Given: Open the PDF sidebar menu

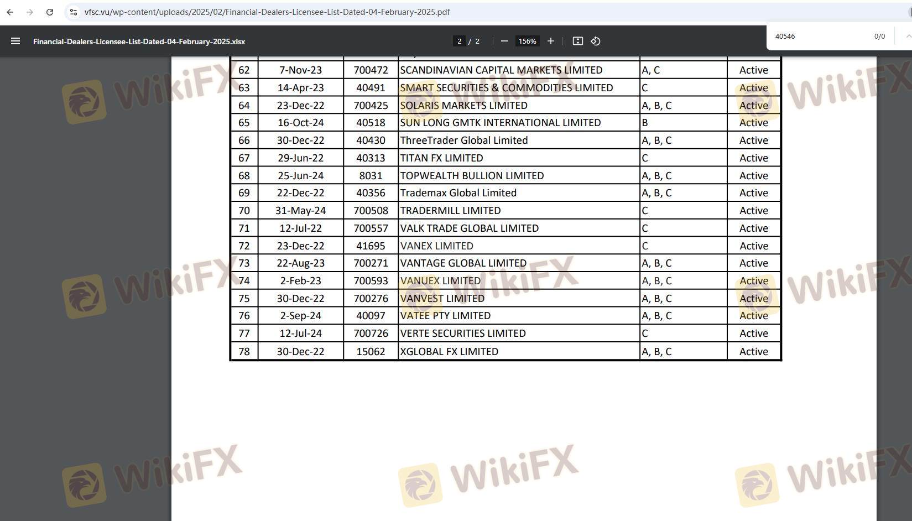Looking at the screenshot, I should (15, 41).
